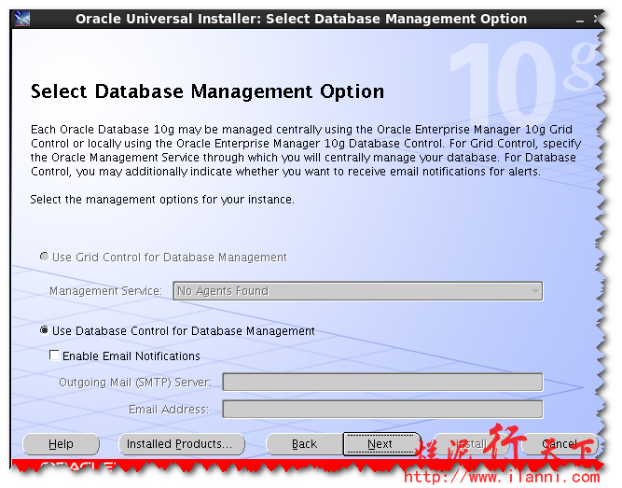The height and width of the screenshot is (488, 622).
Task: Select Use Grid Control radio button
Action: [x=44, y=257]
